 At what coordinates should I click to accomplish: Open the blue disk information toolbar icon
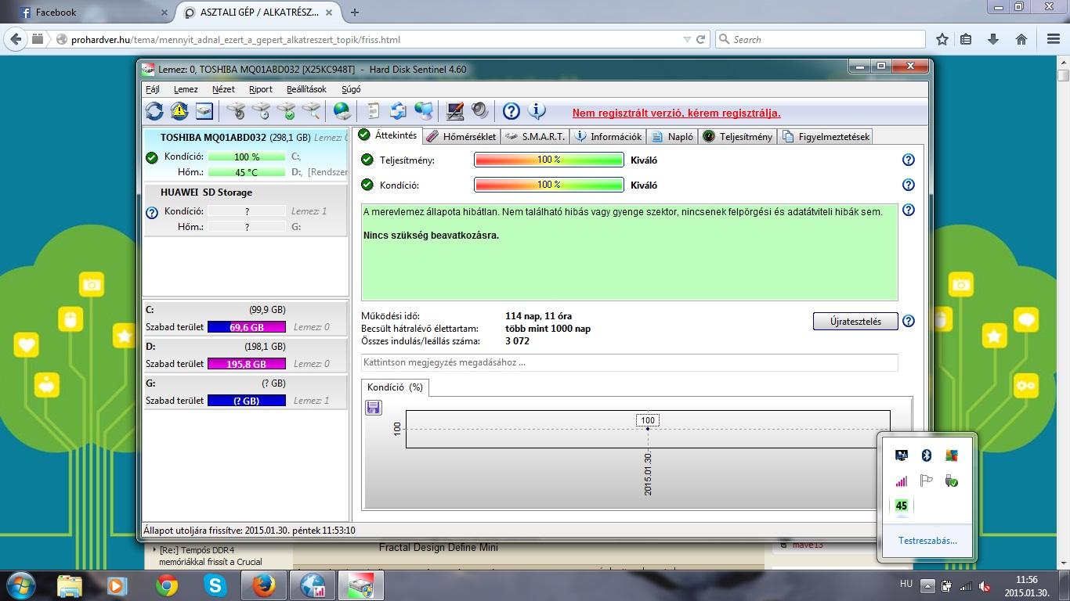pyautogui.click(x=204, y=111)
